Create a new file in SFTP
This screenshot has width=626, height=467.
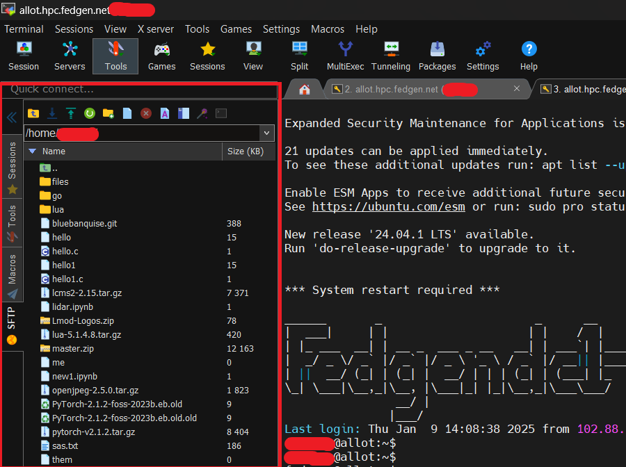pyautogui.click(x=127, y=113)
